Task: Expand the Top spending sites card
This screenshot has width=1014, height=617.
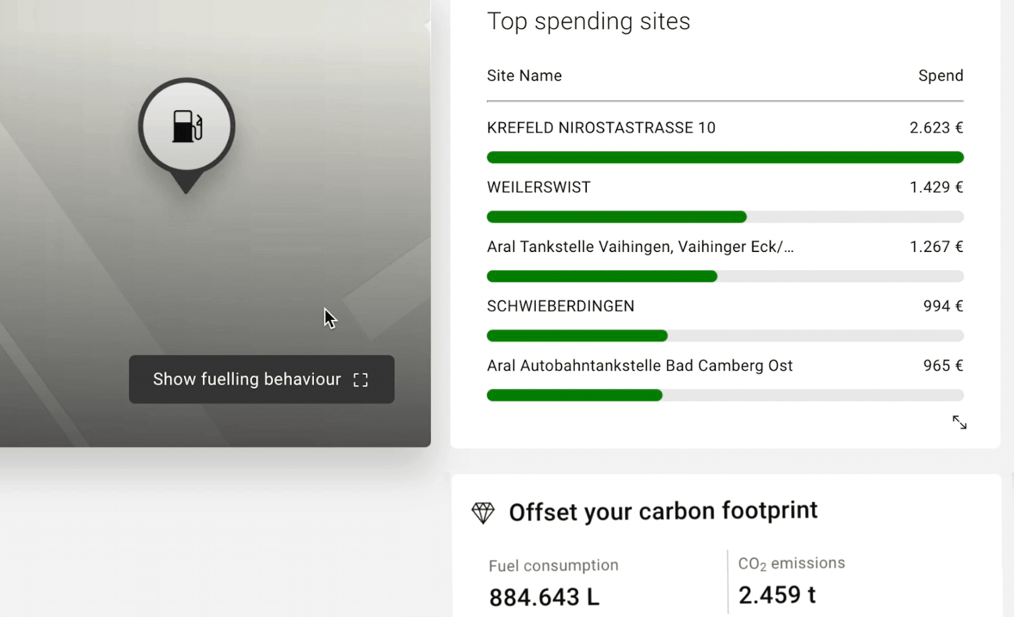Action: pyautogui.click(x=959, y=422)
